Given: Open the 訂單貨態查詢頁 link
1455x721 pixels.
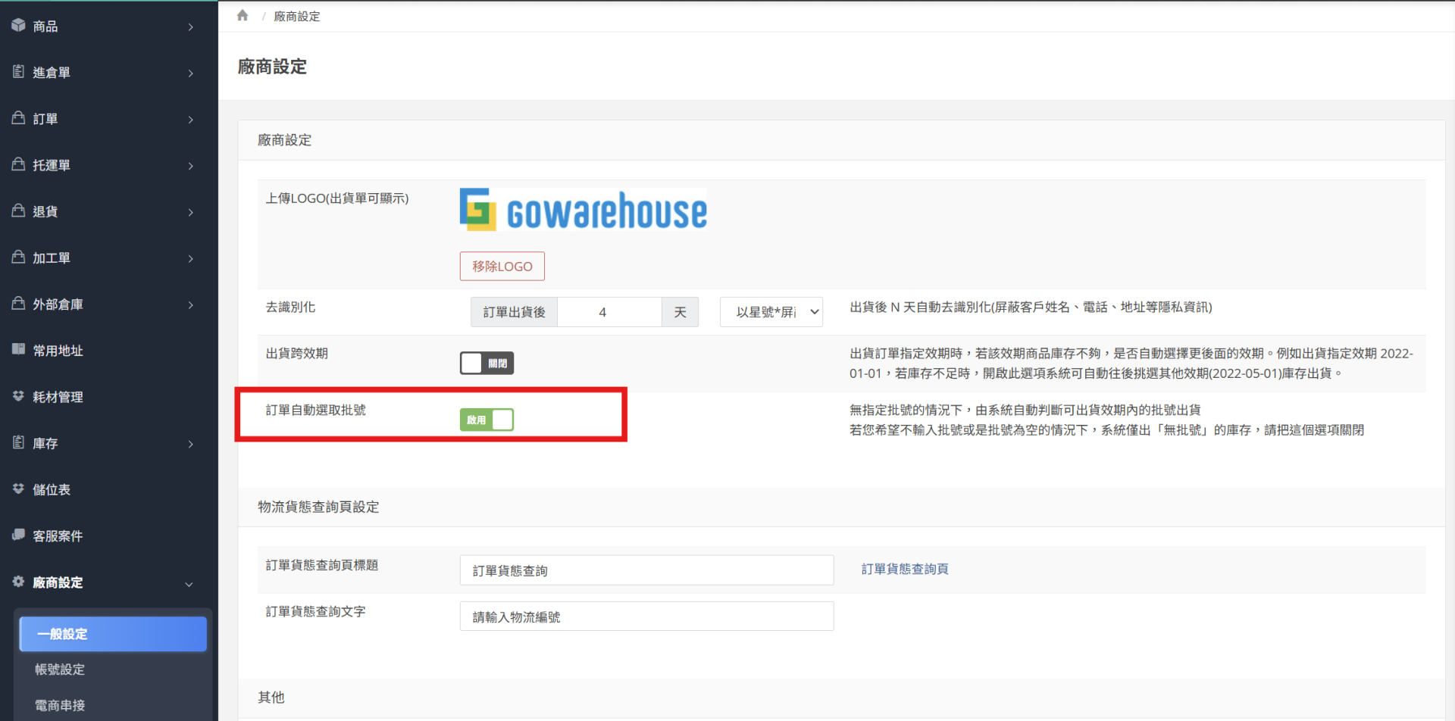Looking at the screenshot, I should tap(904, 569).
